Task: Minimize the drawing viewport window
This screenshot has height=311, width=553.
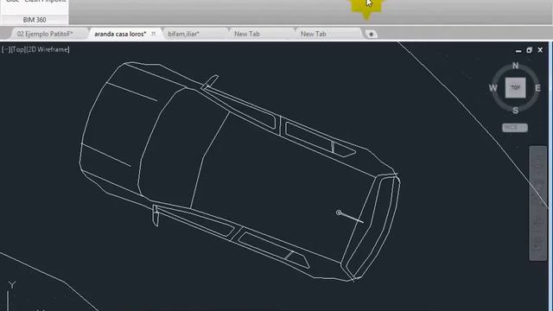Action: (x=518, y=51)
